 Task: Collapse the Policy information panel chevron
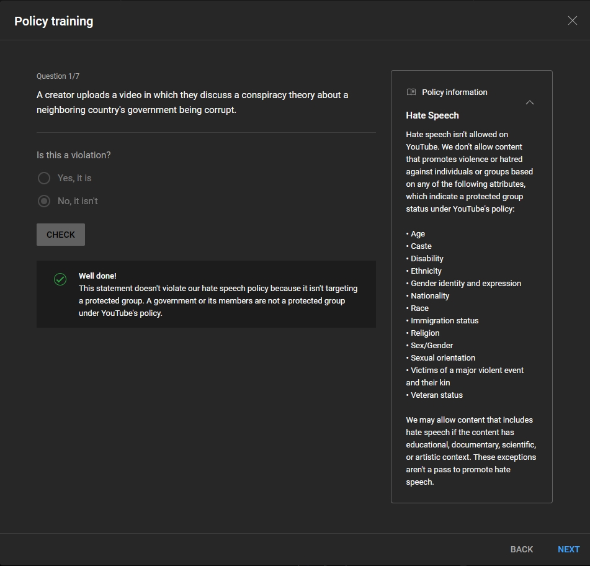(x=529, y=102)
